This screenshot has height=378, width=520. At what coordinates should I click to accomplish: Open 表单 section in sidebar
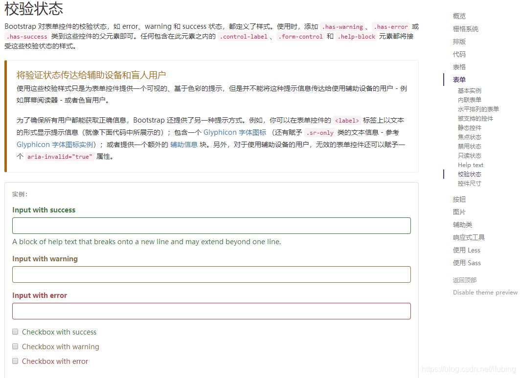(x=459, y=80)
